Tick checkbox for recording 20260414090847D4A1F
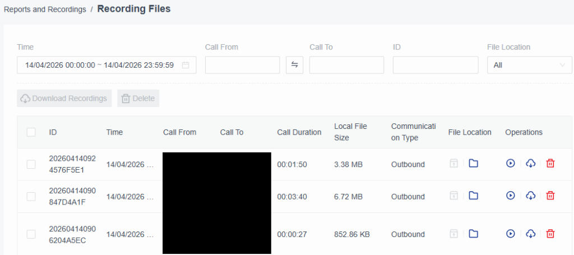The height and width of the screenshot is (255, 574). pyautogui.click(x=31, y=196)
